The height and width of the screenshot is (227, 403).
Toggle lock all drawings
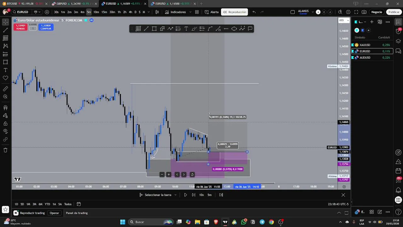pyautogui.click(x=5, y=124)
